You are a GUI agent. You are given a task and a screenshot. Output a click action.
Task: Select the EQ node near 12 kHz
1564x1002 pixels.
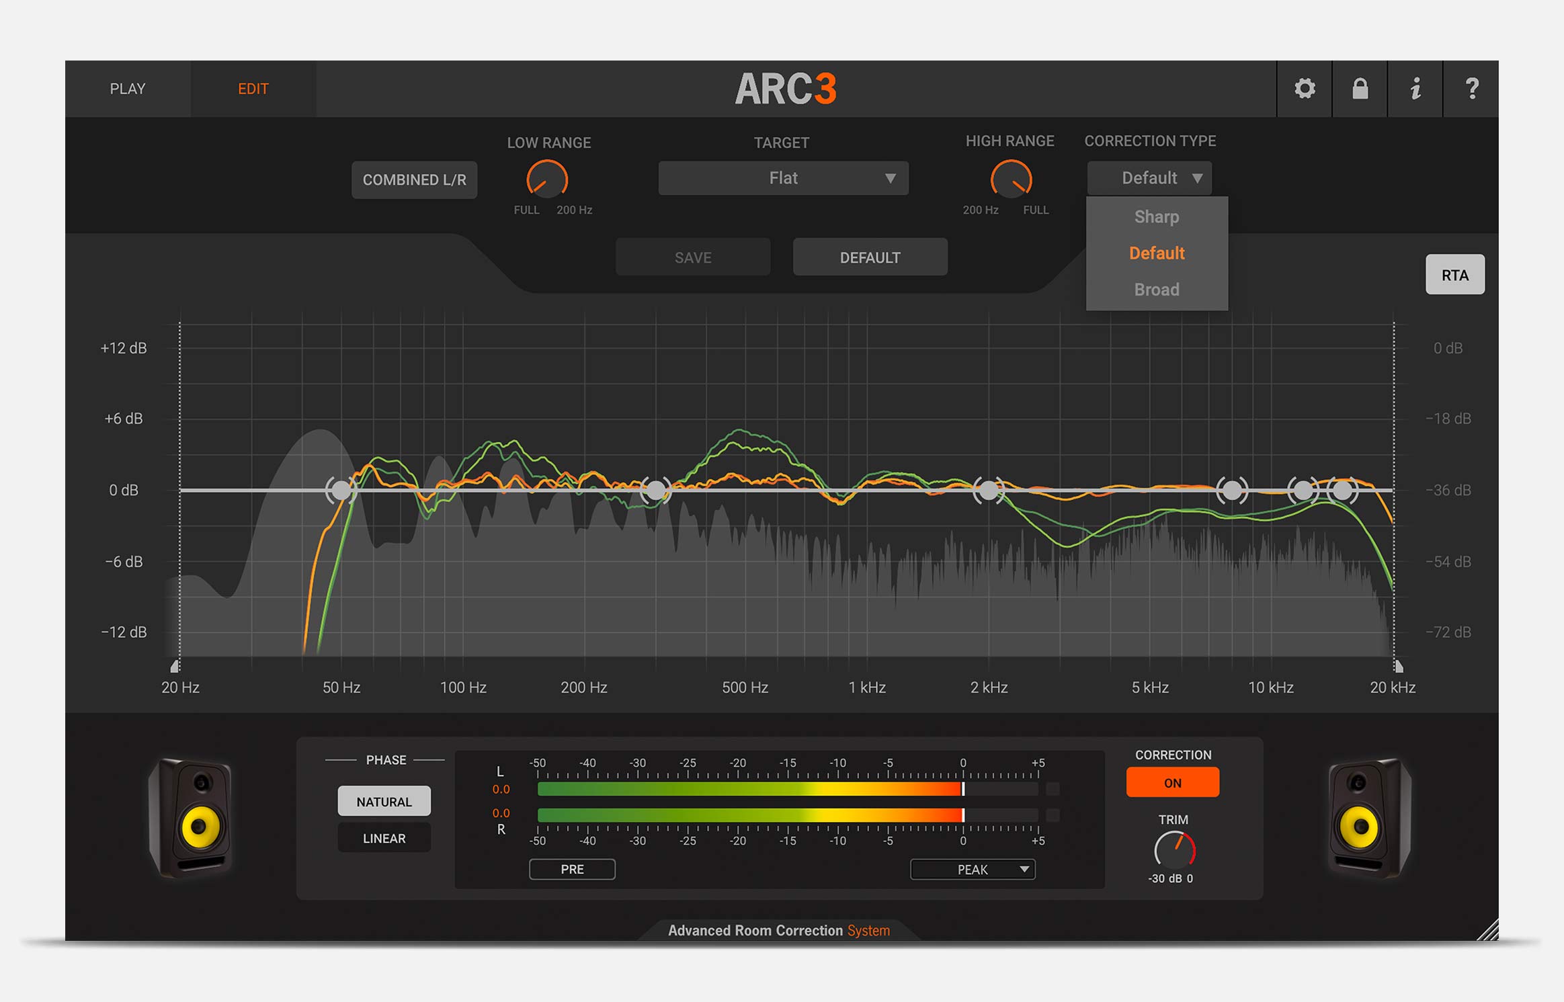click(1303, 491)
